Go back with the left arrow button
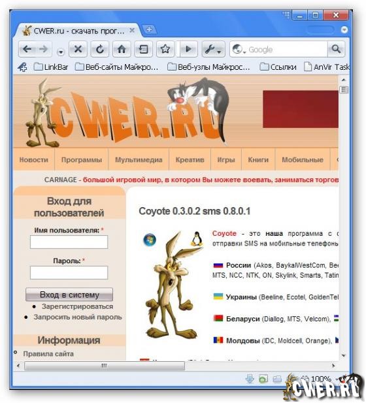Viewport: 366px width, 403px height. (x=27, y=49)
